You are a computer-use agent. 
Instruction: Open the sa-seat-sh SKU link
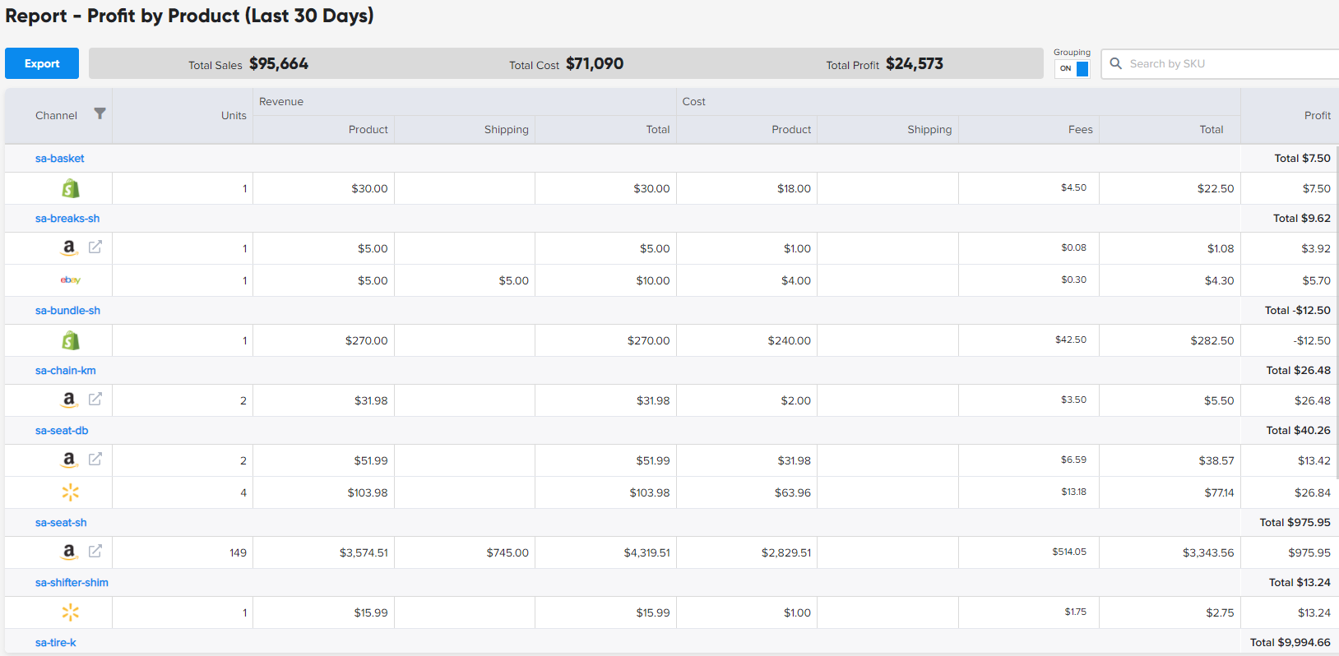pos(61,523)
